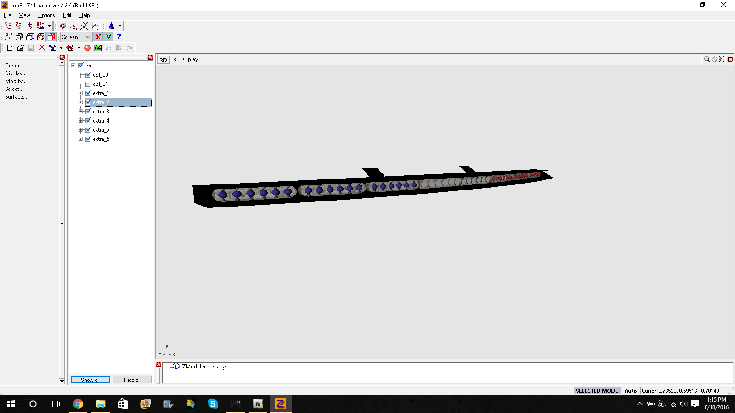Select the blue cone primitive icon

click(x=111, y=26)
